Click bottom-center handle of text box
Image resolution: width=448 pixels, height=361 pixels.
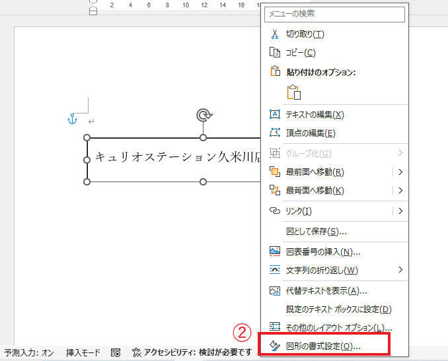pyautogui.click(x=203, y=181)
